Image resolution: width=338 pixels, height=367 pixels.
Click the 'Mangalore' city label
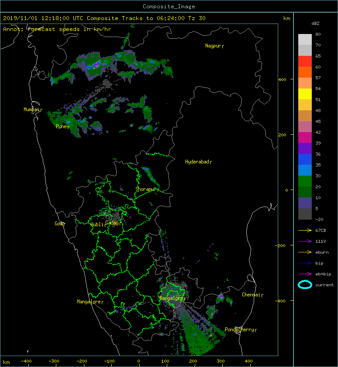click(x=89, y=302)
